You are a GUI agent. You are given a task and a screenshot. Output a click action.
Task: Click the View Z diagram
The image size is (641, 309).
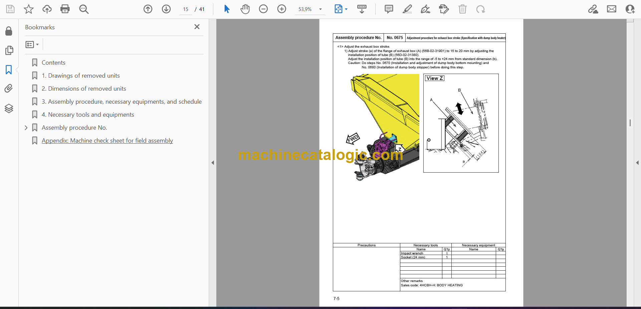click(461, 123)
